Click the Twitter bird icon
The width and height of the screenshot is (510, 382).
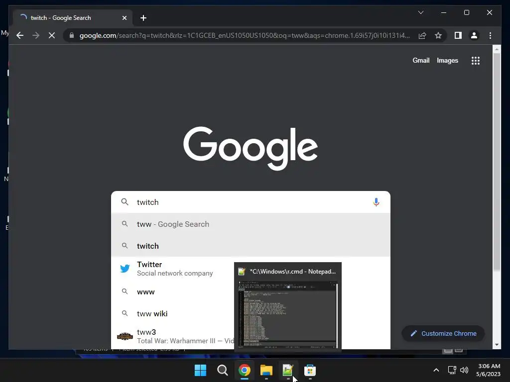point(125,269)
